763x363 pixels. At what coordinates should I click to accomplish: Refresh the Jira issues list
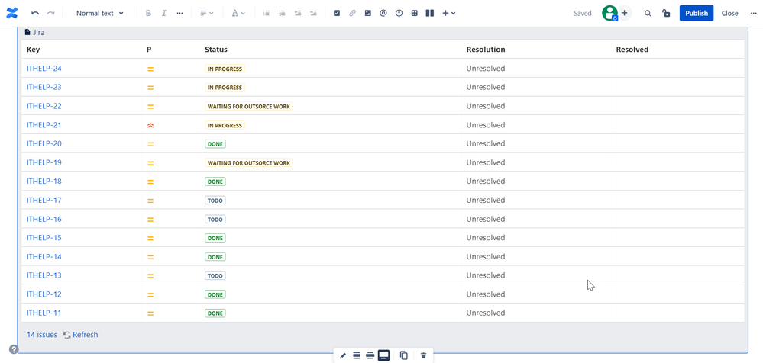(81, 335)
